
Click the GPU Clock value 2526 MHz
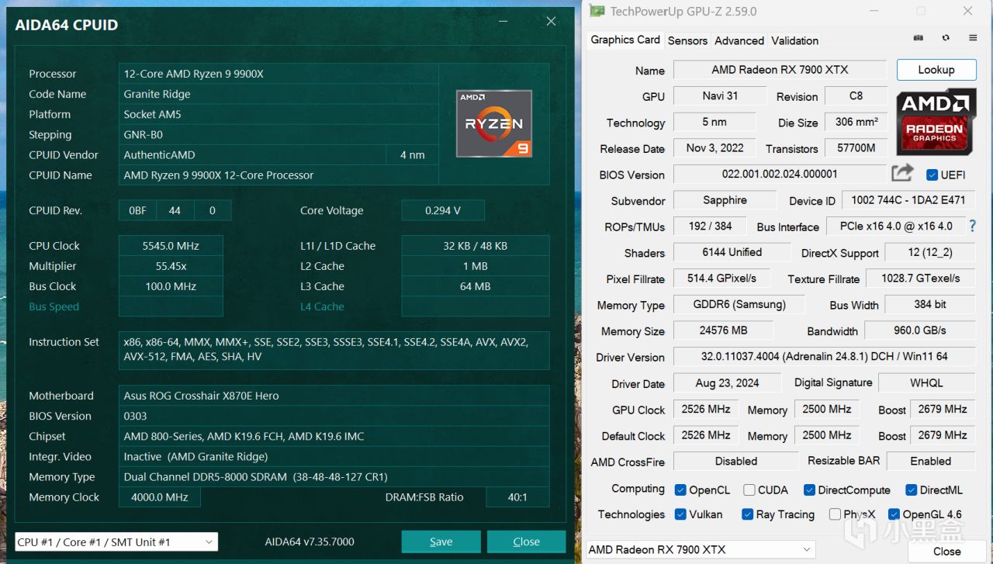pos(706,409)
